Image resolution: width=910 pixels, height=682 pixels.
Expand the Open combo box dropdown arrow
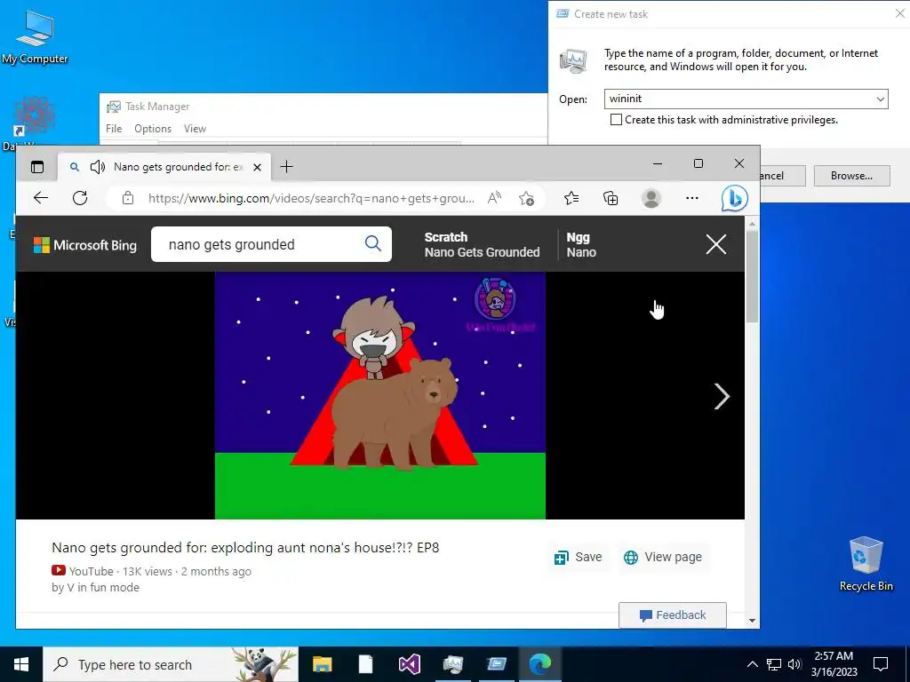(881, 99)
